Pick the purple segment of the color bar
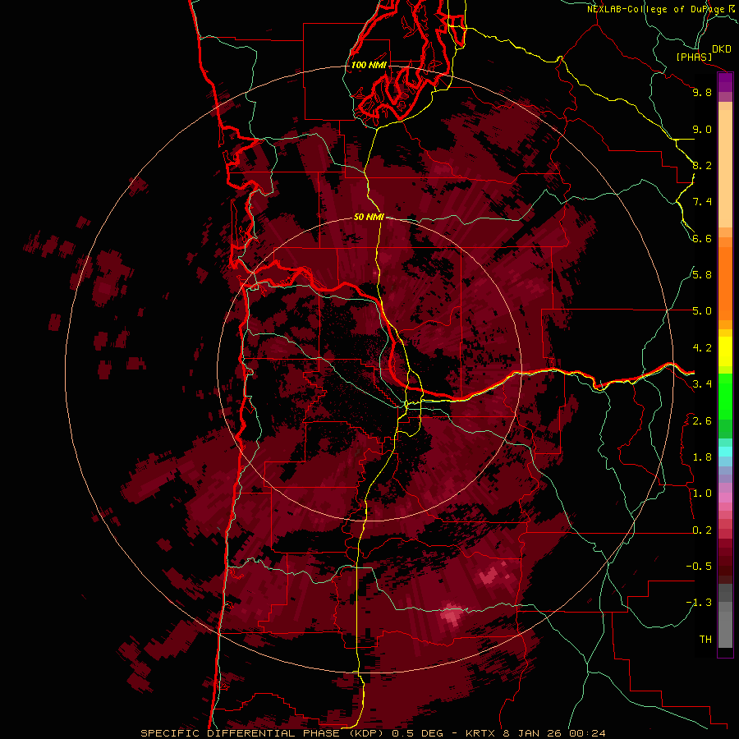 click(x=725, y=82)
